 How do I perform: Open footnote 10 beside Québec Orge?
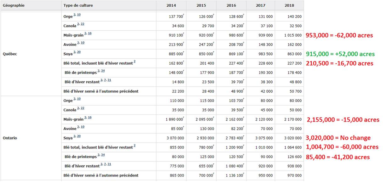pos(79,15)
